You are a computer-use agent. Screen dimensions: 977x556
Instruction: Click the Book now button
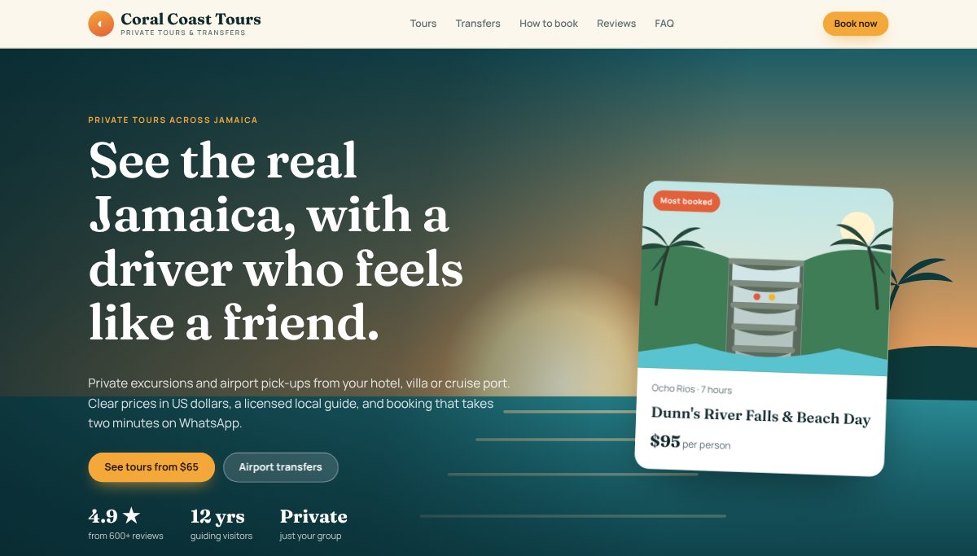[x=856, y=24]
